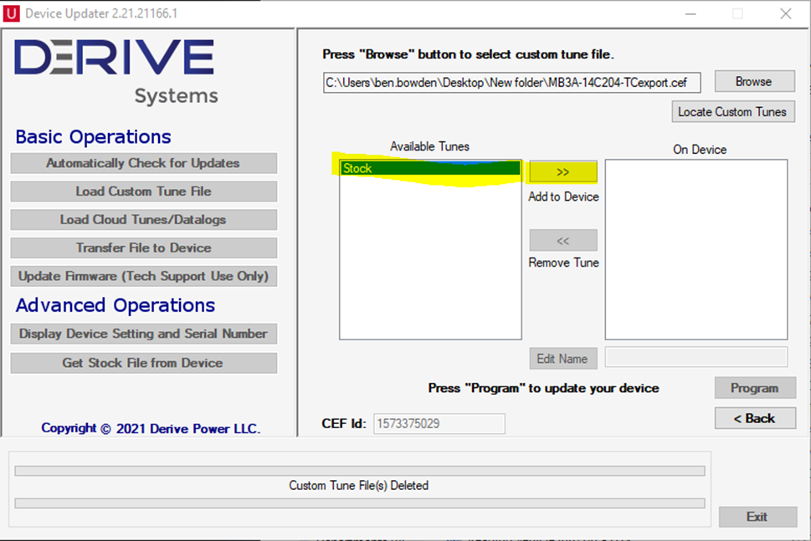811x541 pixels.
Task: Click the Exit button
Action: [757, 517]
